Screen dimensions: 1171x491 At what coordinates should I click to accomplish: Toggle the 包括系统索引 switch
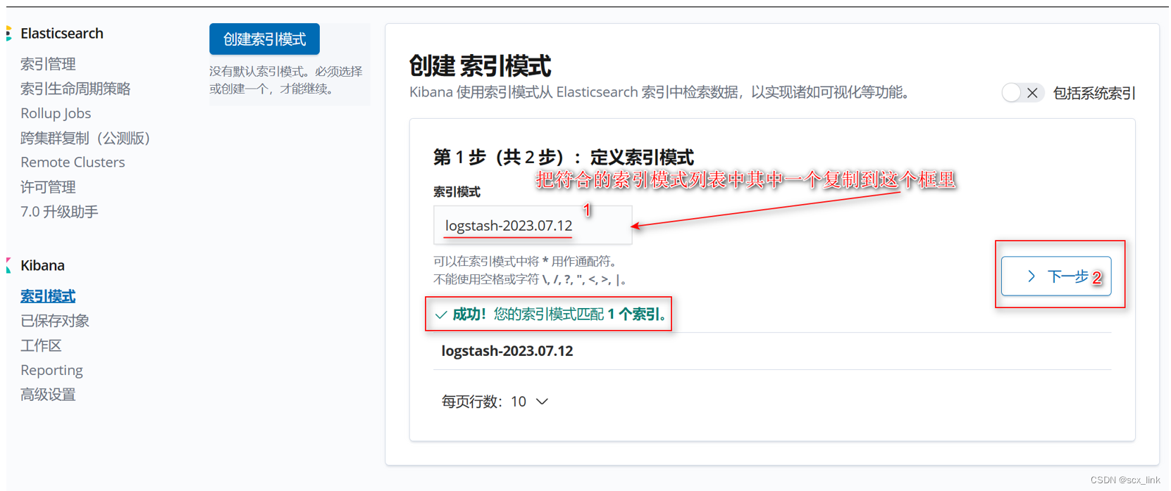[1022, 93]
